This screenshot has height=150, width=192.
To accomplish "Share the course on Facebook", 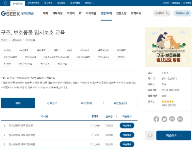I will click(156, 119).
